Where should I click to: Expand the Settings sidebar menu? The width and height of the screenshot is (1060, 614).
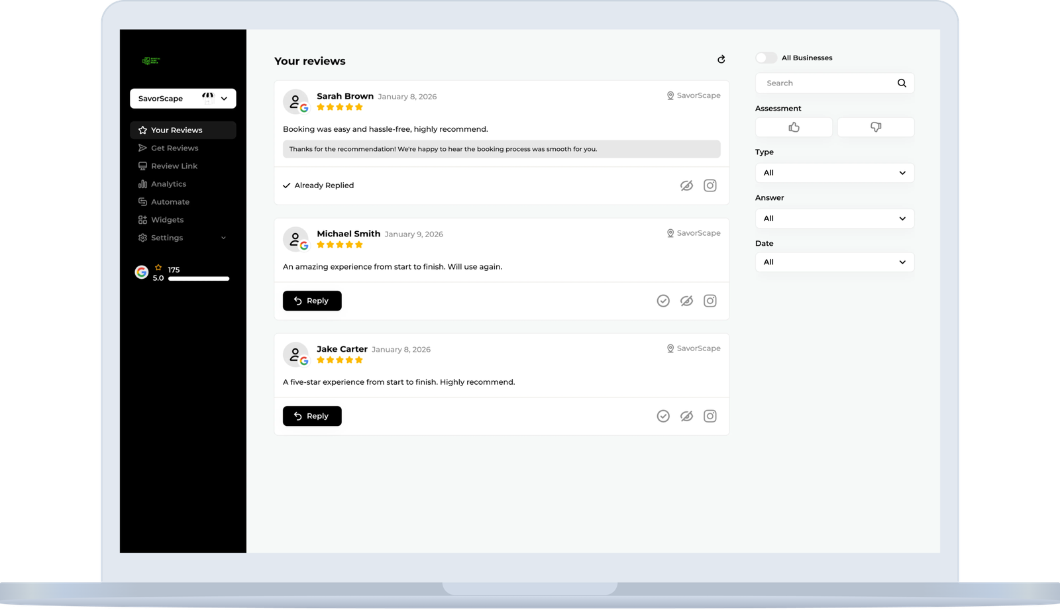[182, 238]
